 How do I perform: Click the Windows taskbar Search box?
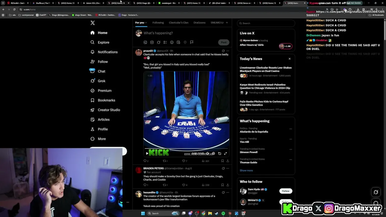click(163, 213)
